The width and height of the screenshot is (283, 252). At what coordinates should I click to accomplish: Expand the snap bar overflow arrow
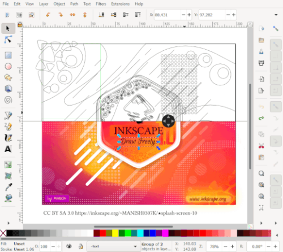[x=276, y=223]
